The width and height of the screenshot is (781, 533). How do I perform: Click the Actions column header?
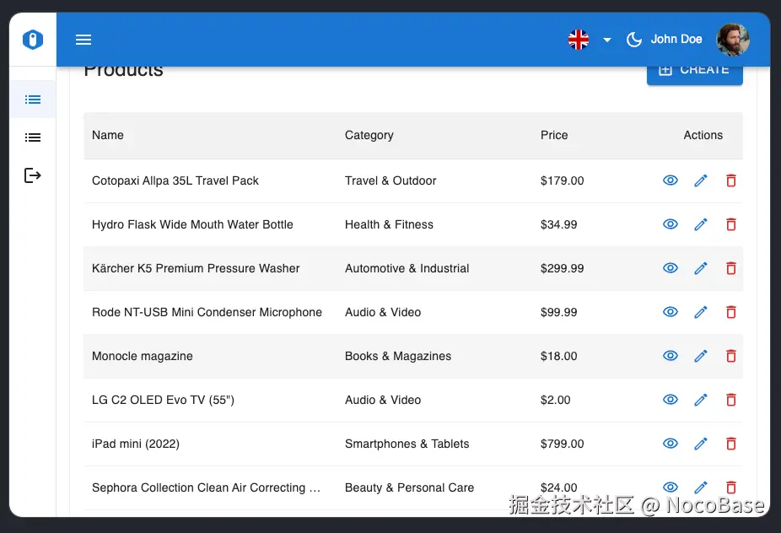pyautogui.click(x=703, y=135)
